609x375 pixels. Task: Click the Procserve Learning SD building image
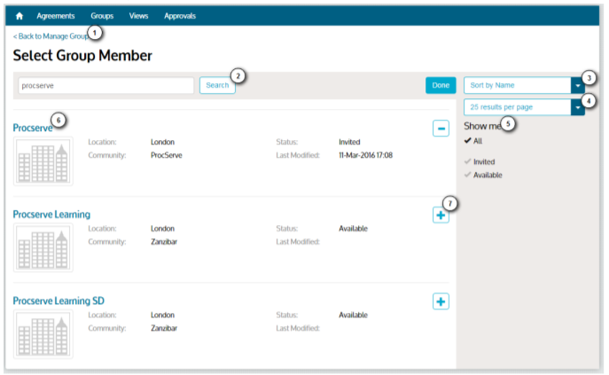tap(43, 333)
